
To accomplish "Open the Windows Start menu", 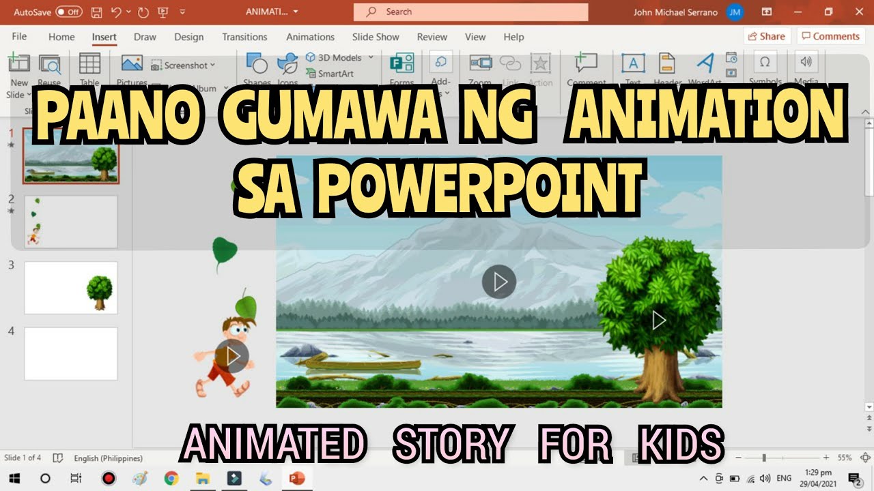I will click(14, 478).
